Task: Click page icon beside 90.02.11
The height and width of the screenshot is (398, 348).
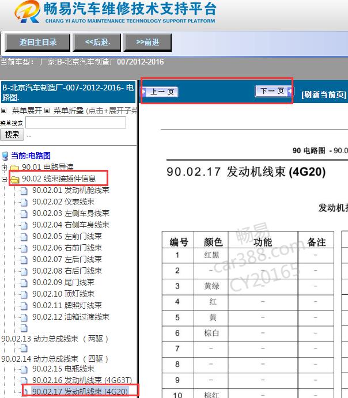Action: pyautogui.click(x=24, y=306)
